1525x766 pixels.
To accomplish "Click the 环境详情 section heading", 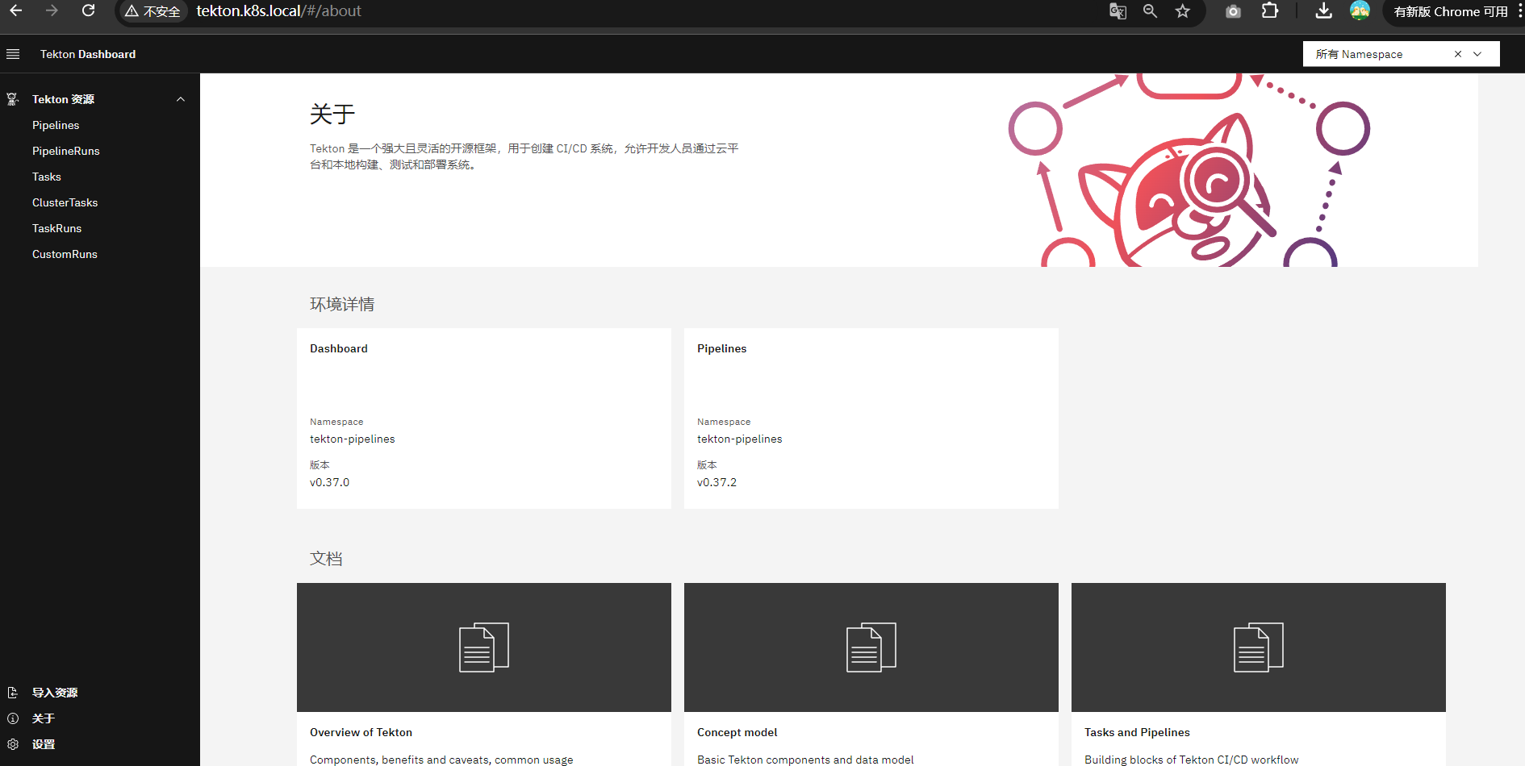I will [x=342, y=304].
